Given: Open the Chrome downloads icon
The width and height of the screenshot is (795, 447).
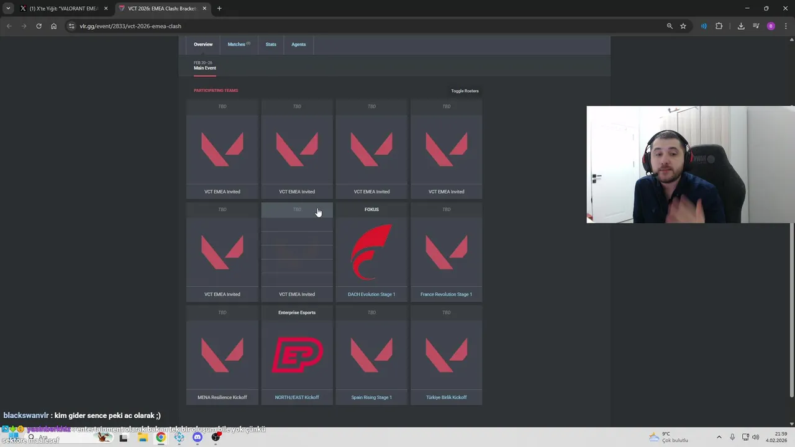Looking at the screenshot, I should (741, 26).
